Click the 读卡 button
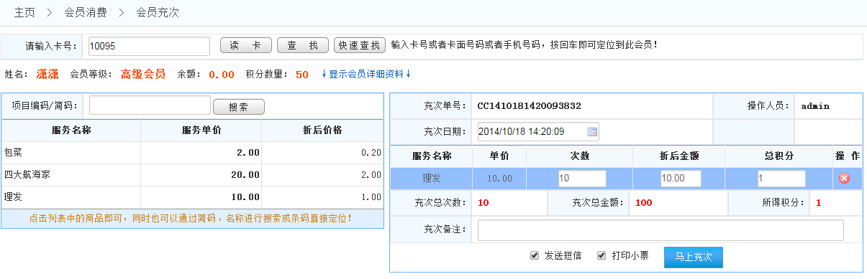 tap(245, 45)
